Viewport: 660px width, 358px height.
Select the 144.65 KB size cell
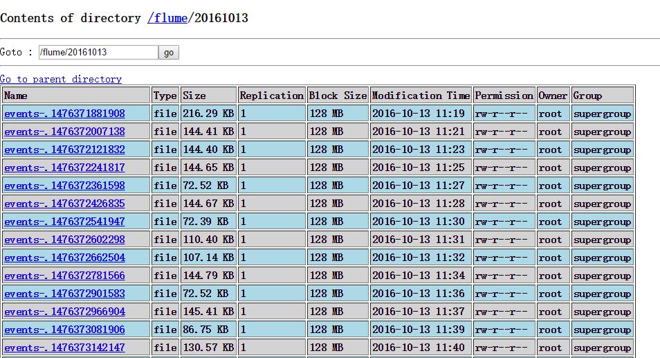point(208,168)
